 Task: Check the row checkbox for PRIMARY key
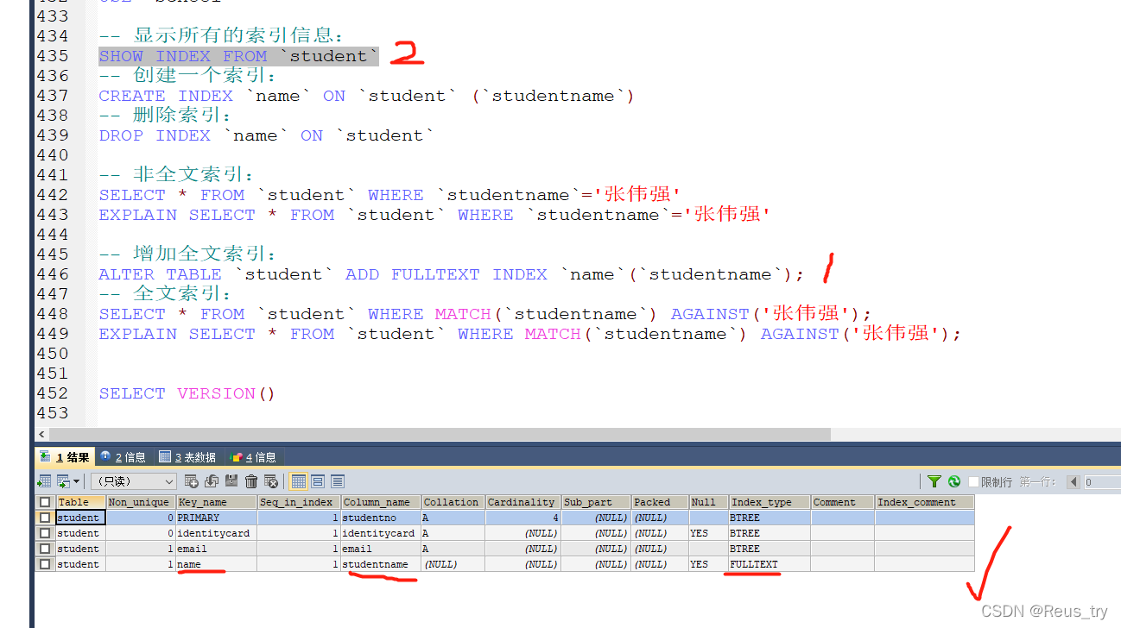45,518
